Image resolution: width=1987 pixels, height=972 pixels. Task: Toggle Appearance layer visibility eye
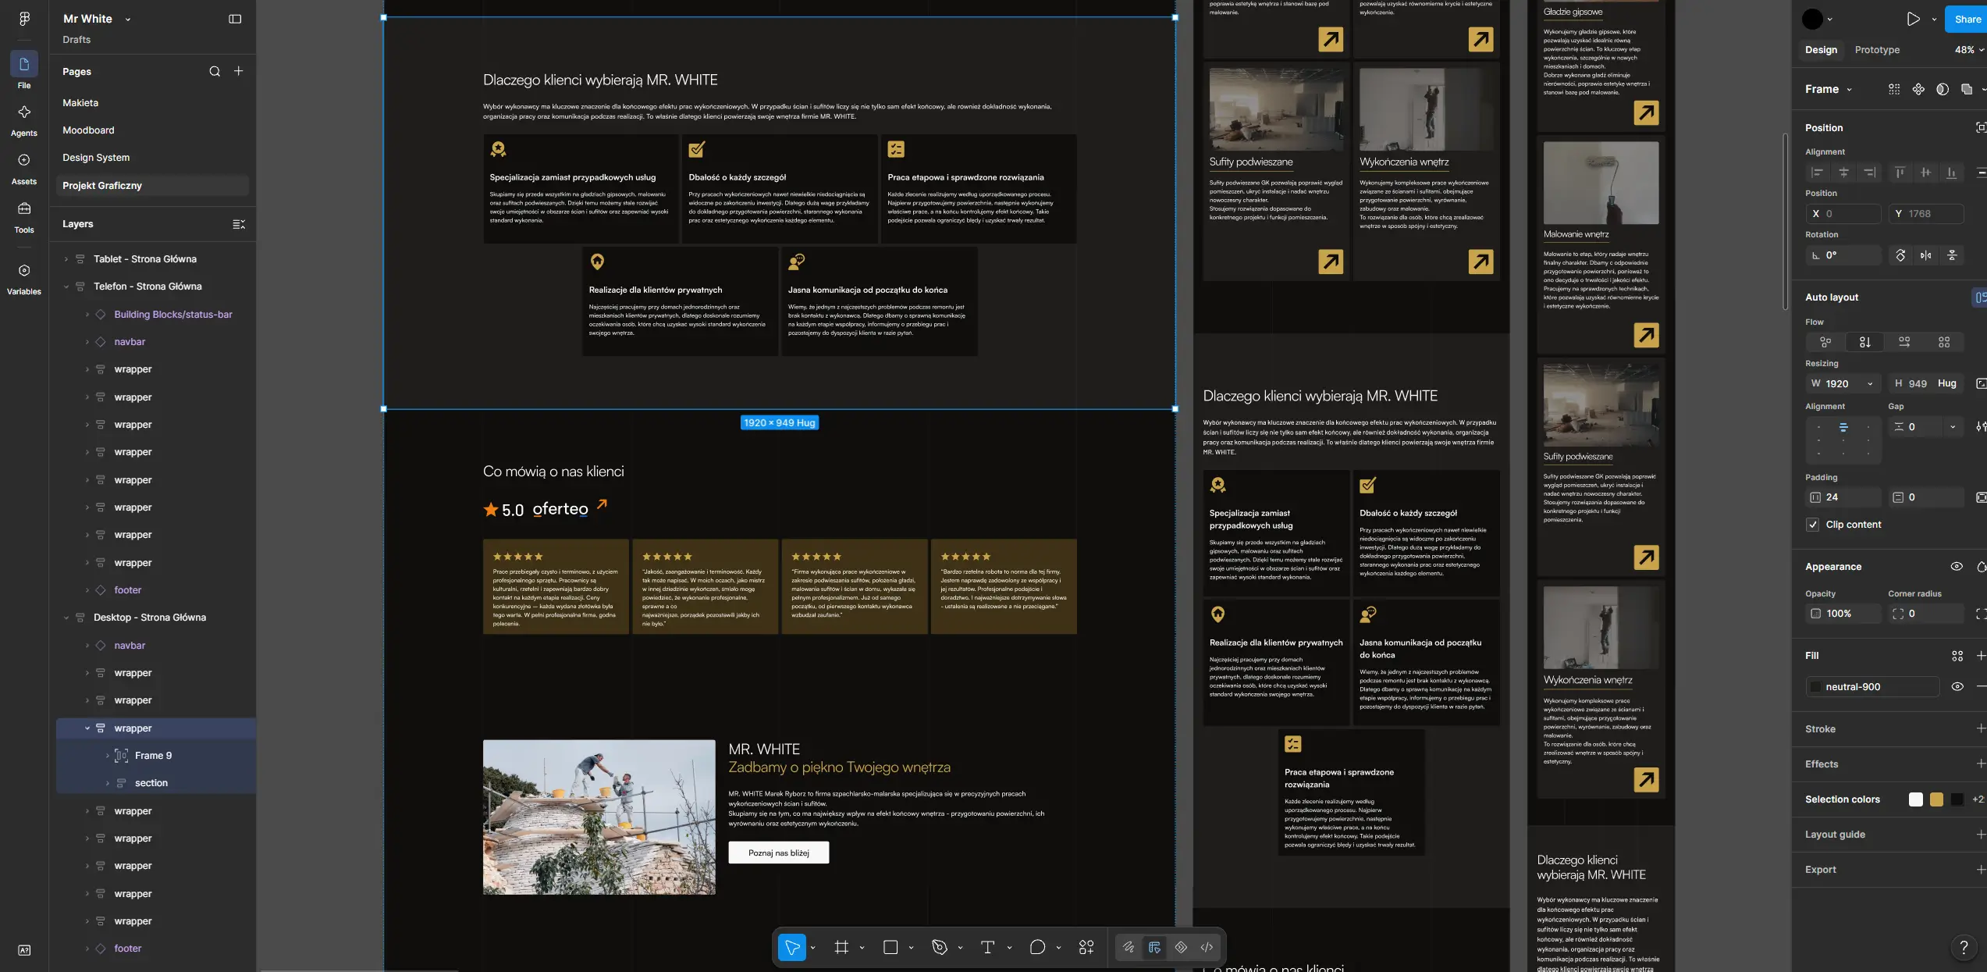pyautogui.click(x=1957, y=567)
